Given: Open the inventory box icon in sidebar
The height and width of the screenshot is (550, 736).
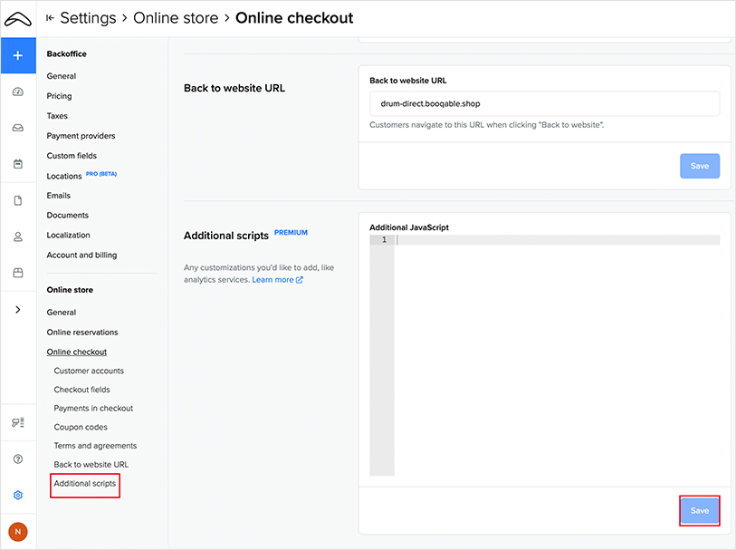Looking at the screenshot, I should click(x=18, y=273).
